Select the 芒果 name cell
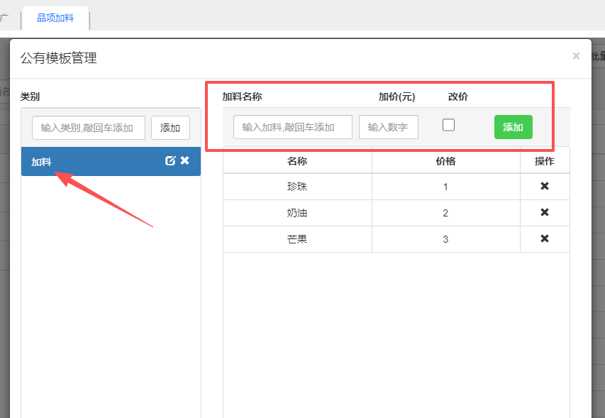Image resolution: width=605 pixels, height=418 pixels. tap(297, 239)
